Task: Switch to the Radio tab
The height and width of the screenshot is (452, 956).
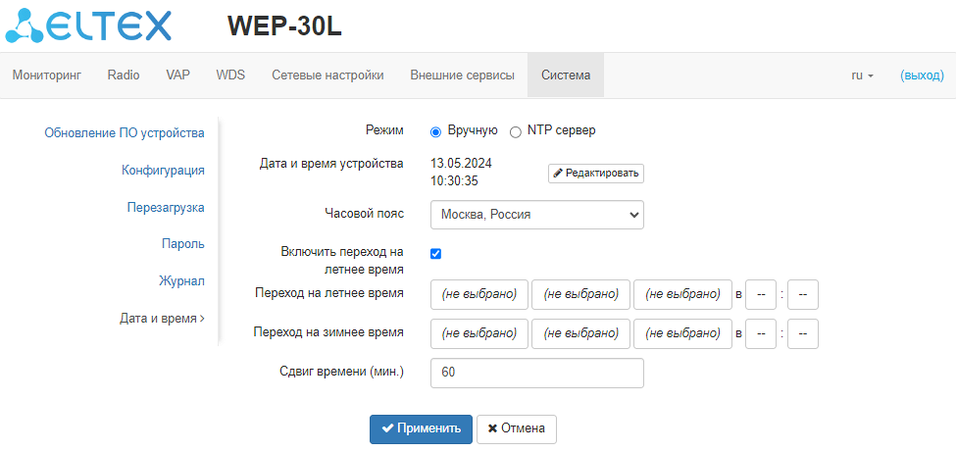Action: [124, 75]
